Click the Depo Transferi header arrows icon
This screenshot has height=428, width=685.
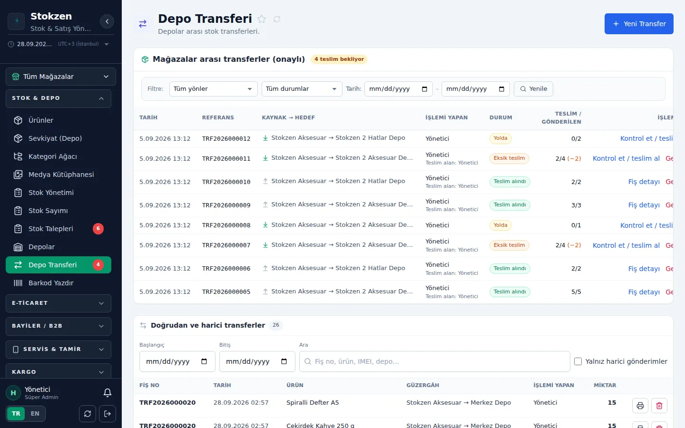pyautogui.click(x=143, y=24)
